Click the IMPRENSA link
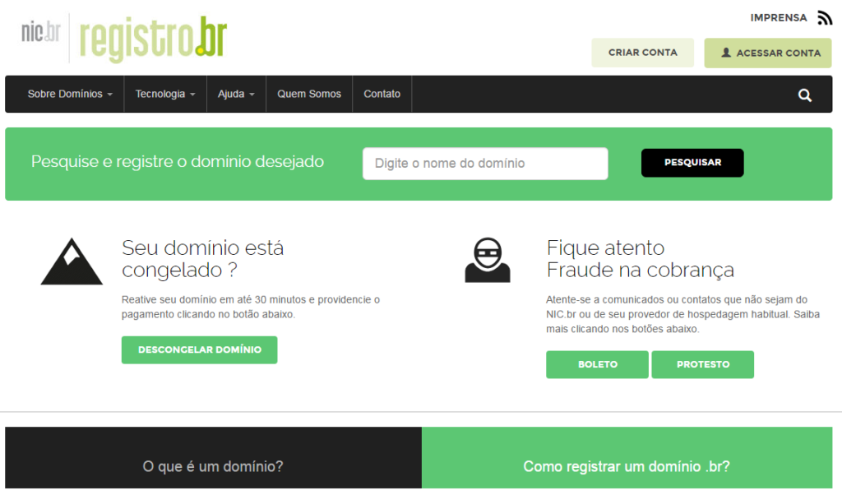The image size is (842, 495). tap(778, 18)
